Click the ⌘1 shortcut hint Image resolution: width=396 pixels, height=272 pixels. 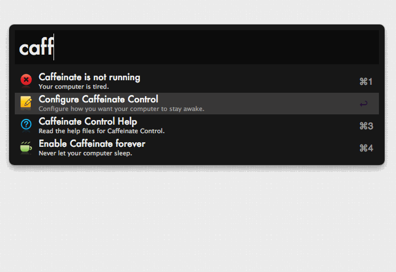tap(366, 81)
